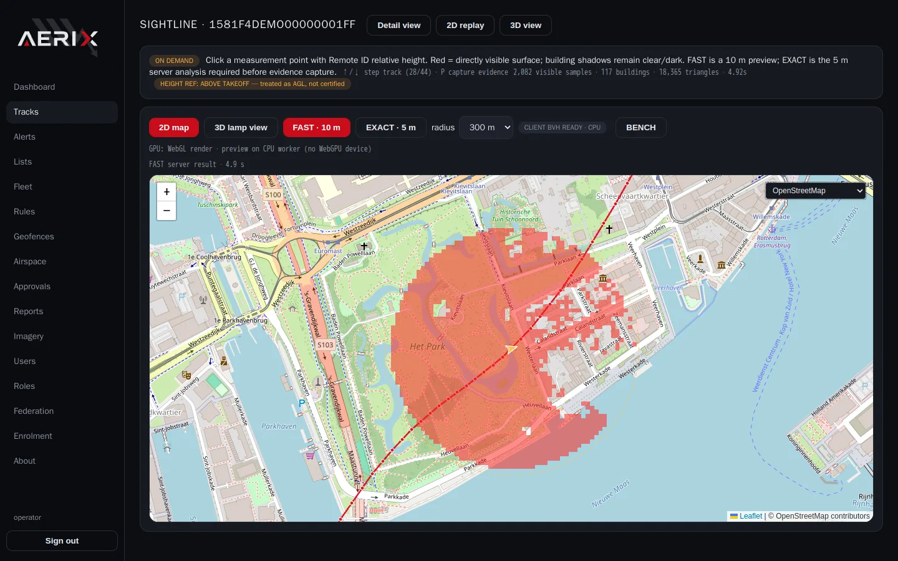
Task: Click the AERIX logo
Action: 58,39
